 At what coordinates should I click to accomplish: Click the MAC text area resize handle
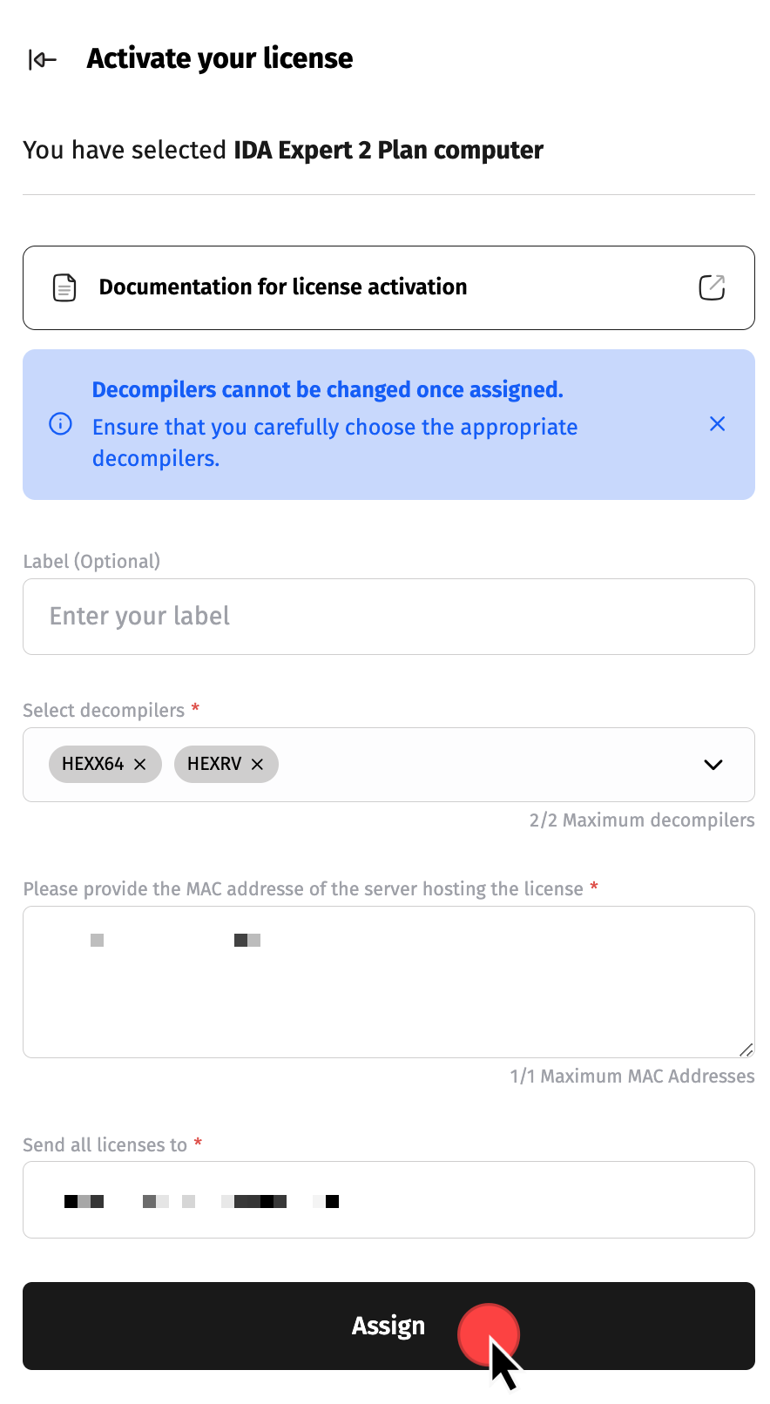pyautogui.click(x=746, y=1050)
